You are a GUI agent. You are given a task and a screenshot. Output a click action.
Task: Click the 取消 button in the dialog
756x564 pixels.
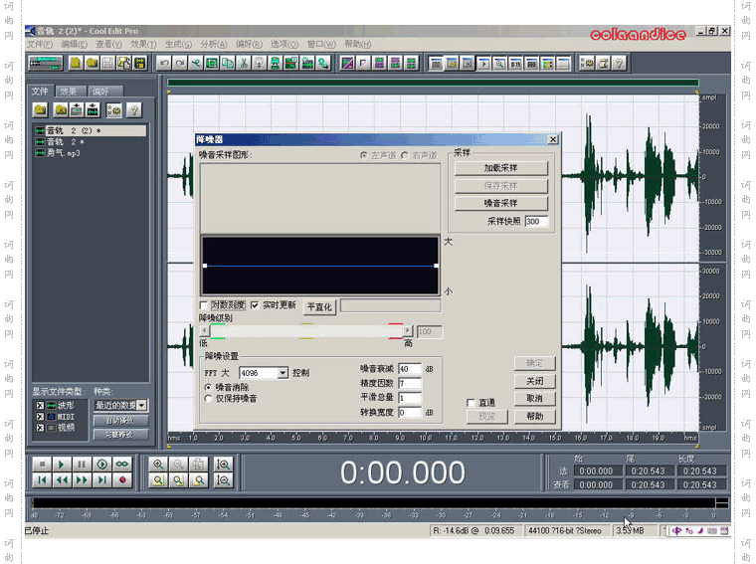[535, 399]
